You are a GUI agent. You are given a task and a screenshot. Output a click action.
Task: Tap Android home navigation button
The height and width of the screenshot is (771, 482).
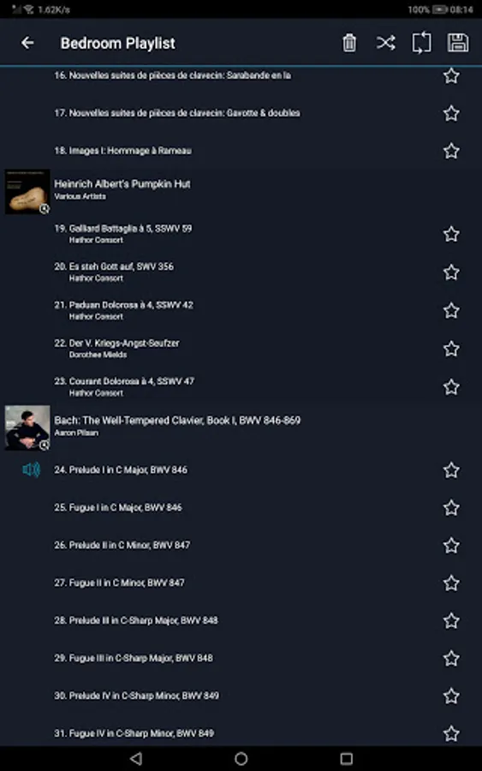coord(241,759)
